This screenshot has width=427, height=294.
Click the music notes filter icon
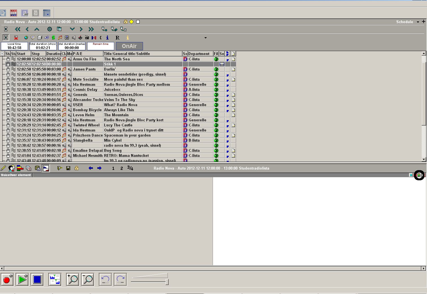click(60, 38)
